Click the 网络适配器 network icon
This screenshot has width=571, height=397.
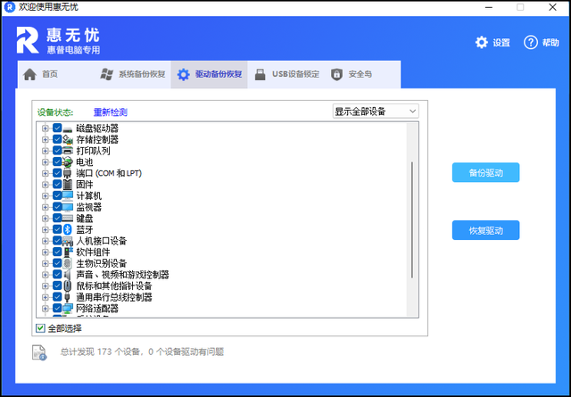coord(68,309)
